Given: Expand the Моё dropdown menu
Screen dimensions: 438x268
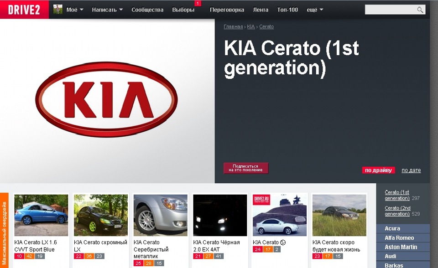Looking at the screenshot, I should point(75,10).
